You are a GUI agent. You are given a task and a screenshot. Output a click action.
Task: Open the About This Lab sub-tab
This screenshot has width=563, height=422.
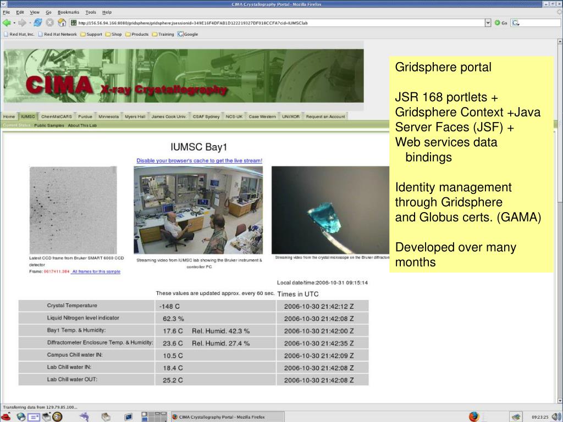[x=82, y=126]
